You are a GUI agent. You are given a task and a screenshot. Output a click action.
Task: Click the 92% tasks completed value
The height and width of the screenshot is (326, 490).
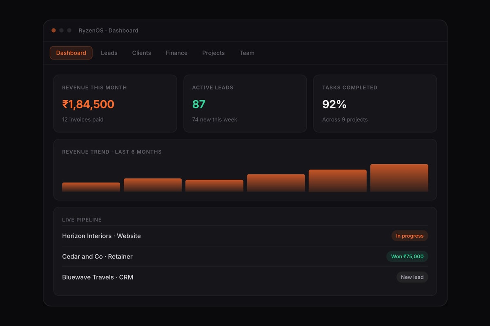pyautogui.click(x=334, y=104)
